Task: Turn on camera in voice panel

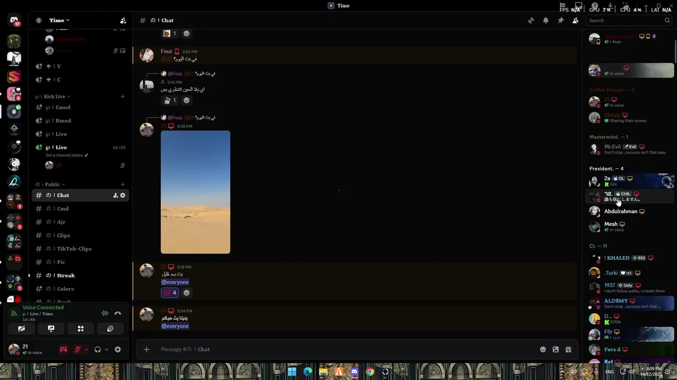Action: [x=21, y=328]
